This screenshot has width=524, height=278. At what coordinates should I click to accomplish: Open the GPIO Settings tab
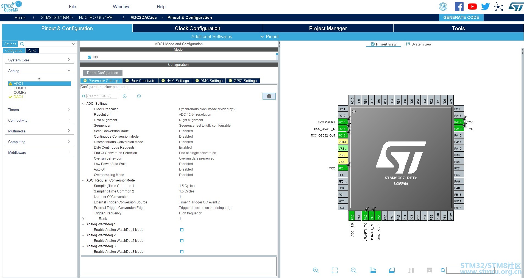click(243, 81)
